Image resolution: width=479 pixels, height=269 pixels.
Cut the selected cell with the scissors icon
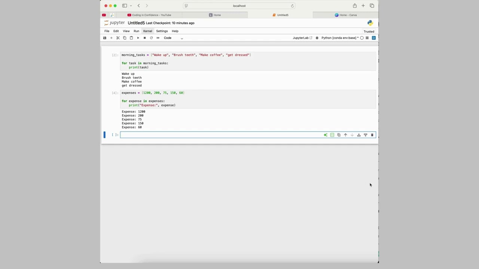click(118, 38)
